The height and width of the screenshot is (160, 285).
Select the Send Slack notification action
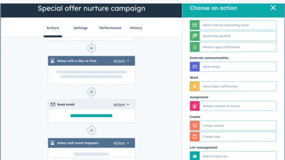(x=233, y=86)
